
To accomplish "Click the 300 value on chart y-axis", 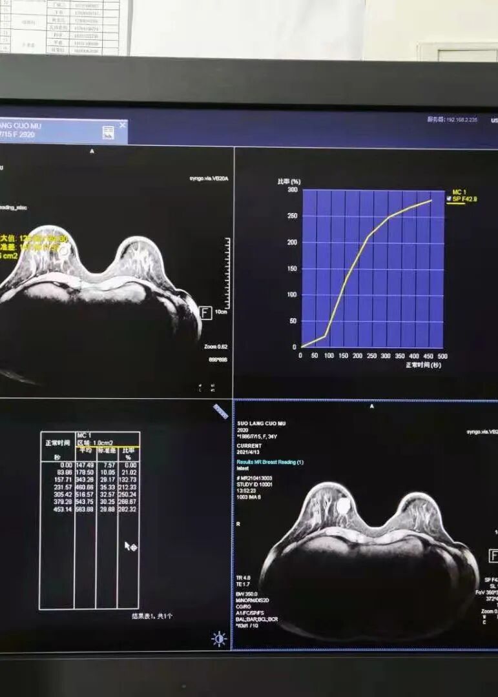I will tap(293, 190).
